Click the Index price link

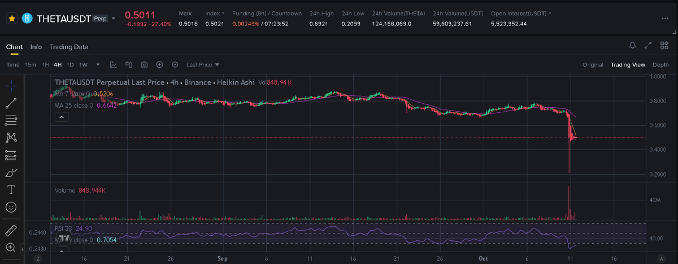214,13
